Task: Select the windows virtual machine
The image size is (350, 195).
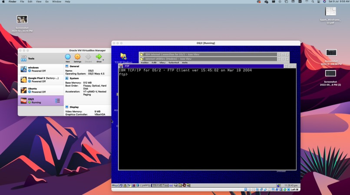Action: tap(41, 69)
